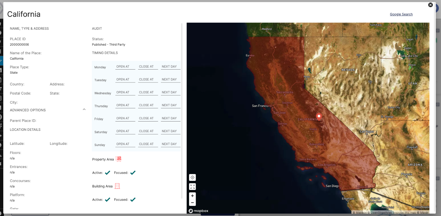Viewport: 441px width, 216px height.
Task: Set Saturday NEXT DAY field
Action: click(x=171, y=131)
